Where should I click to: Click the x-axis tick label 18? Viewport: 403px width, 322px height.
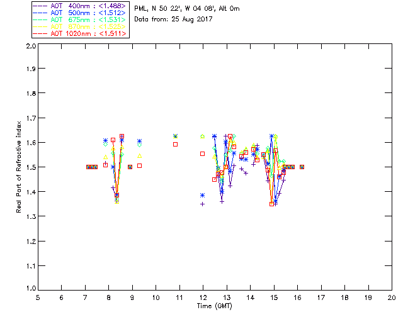pyautogui.click(x=344, y=298)
